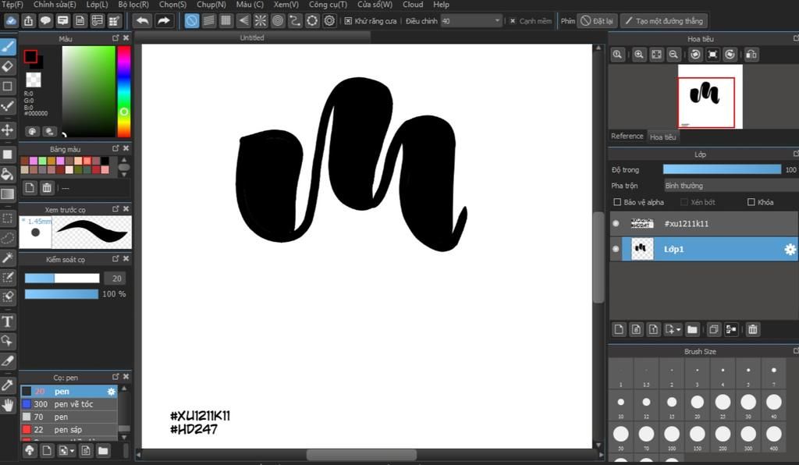Duplicate the layer in Lớp panel
799x465 pixels.
714,329
